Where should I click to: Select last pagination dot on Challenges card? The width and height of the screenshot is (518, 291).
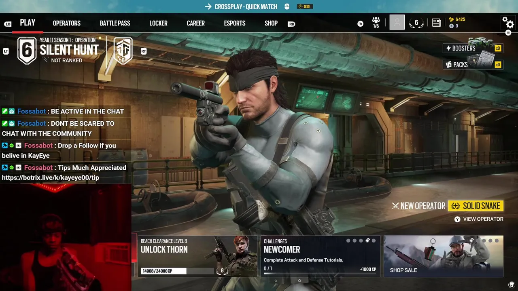coord(374,240)
